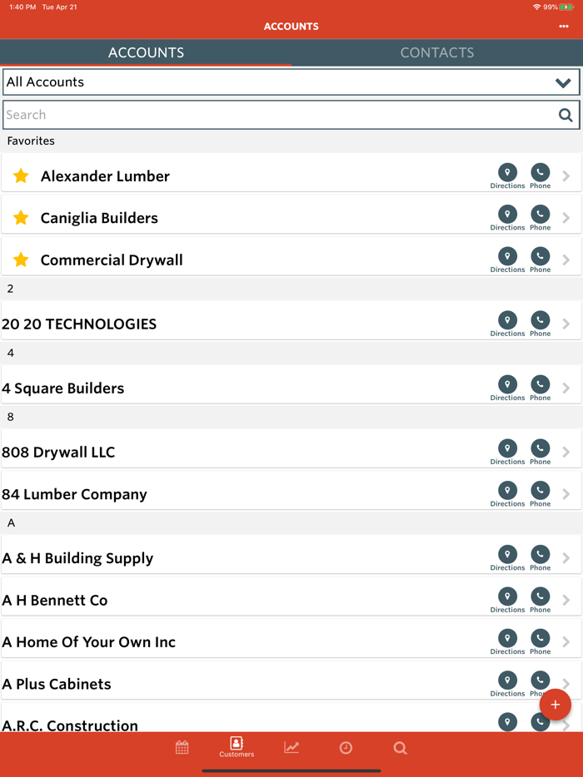Tap Phone icon for 20 20 TECHNOLOGIES
This screenshot has height=777, width=583.
(x=540, y=324)
